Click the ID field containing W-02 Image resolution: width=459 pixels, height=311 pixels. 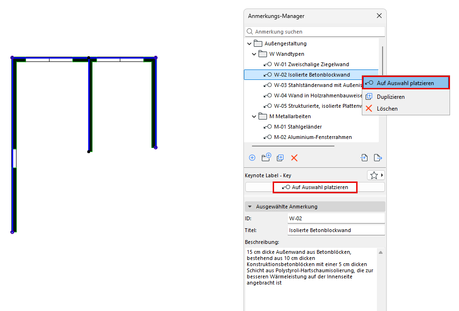pyautogui.click(x=336, y=218)
